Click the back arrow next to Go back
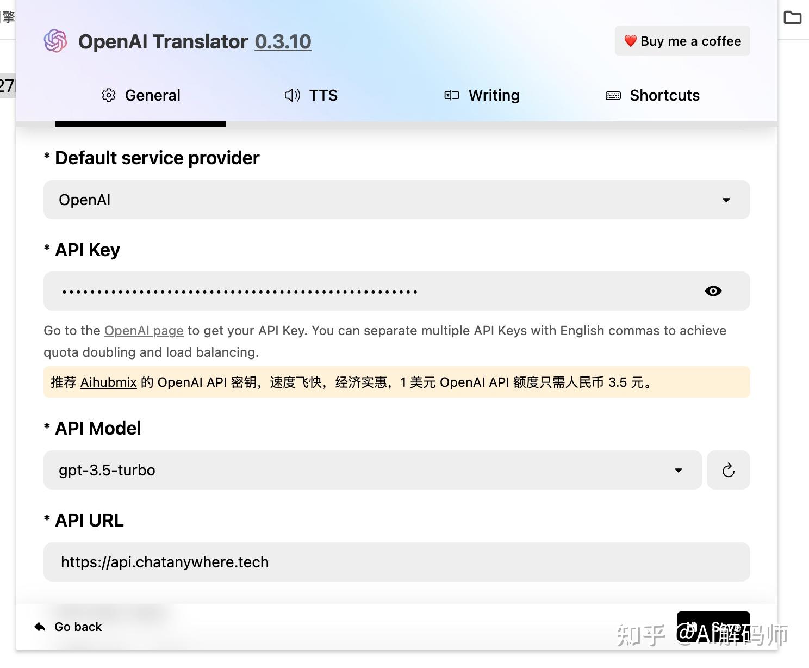This screenshot has width=809, height=668. pyautogui.click(x=39, y=627)
